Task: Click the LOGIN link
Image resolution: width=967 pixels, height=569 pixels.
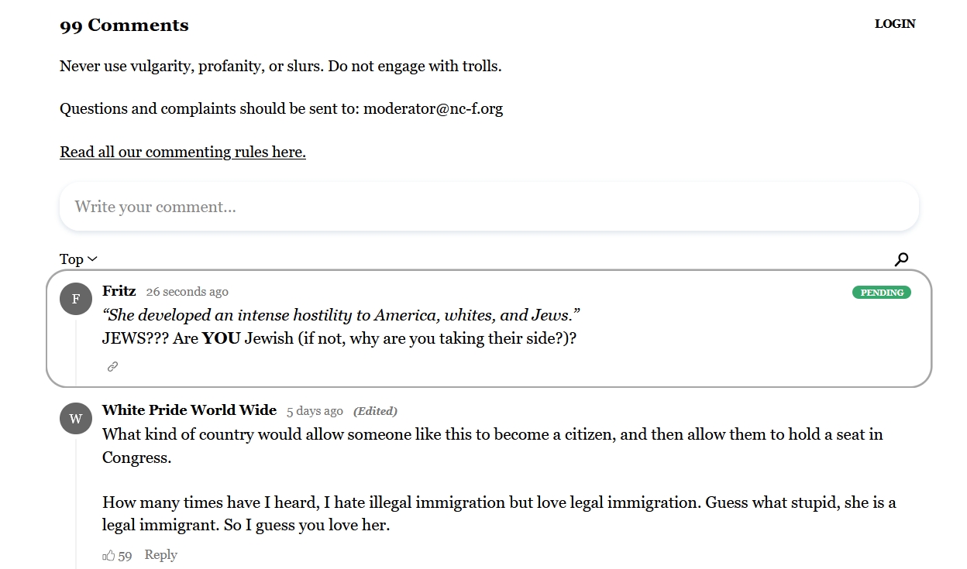Action: [895, 24]
